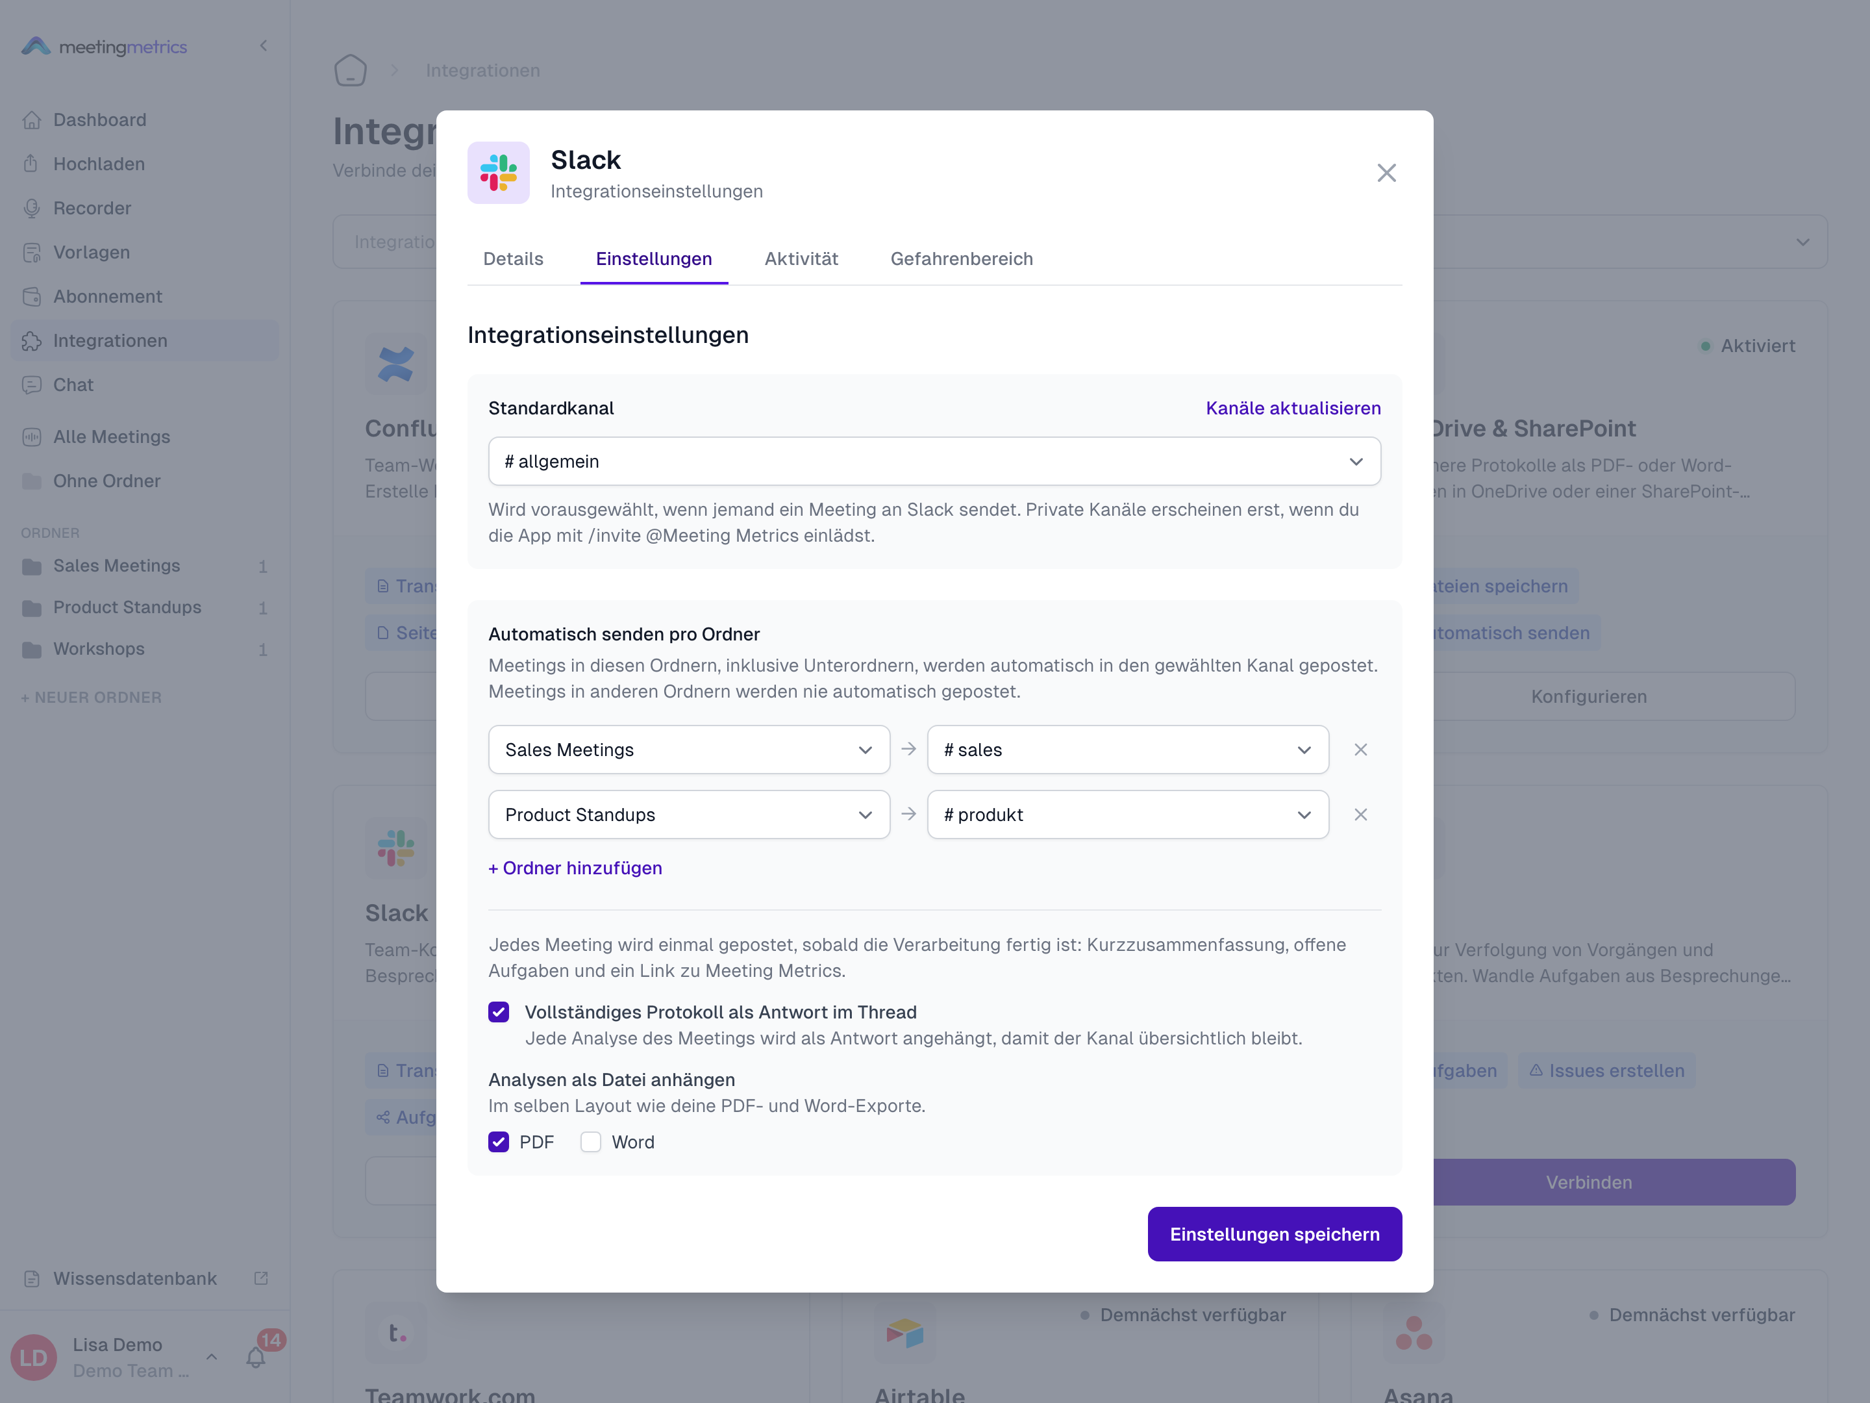This screenshot has height=1403, width=1870.
Task: Open the Gefahrenbereich tab
Action: click(x=961, y=259)
